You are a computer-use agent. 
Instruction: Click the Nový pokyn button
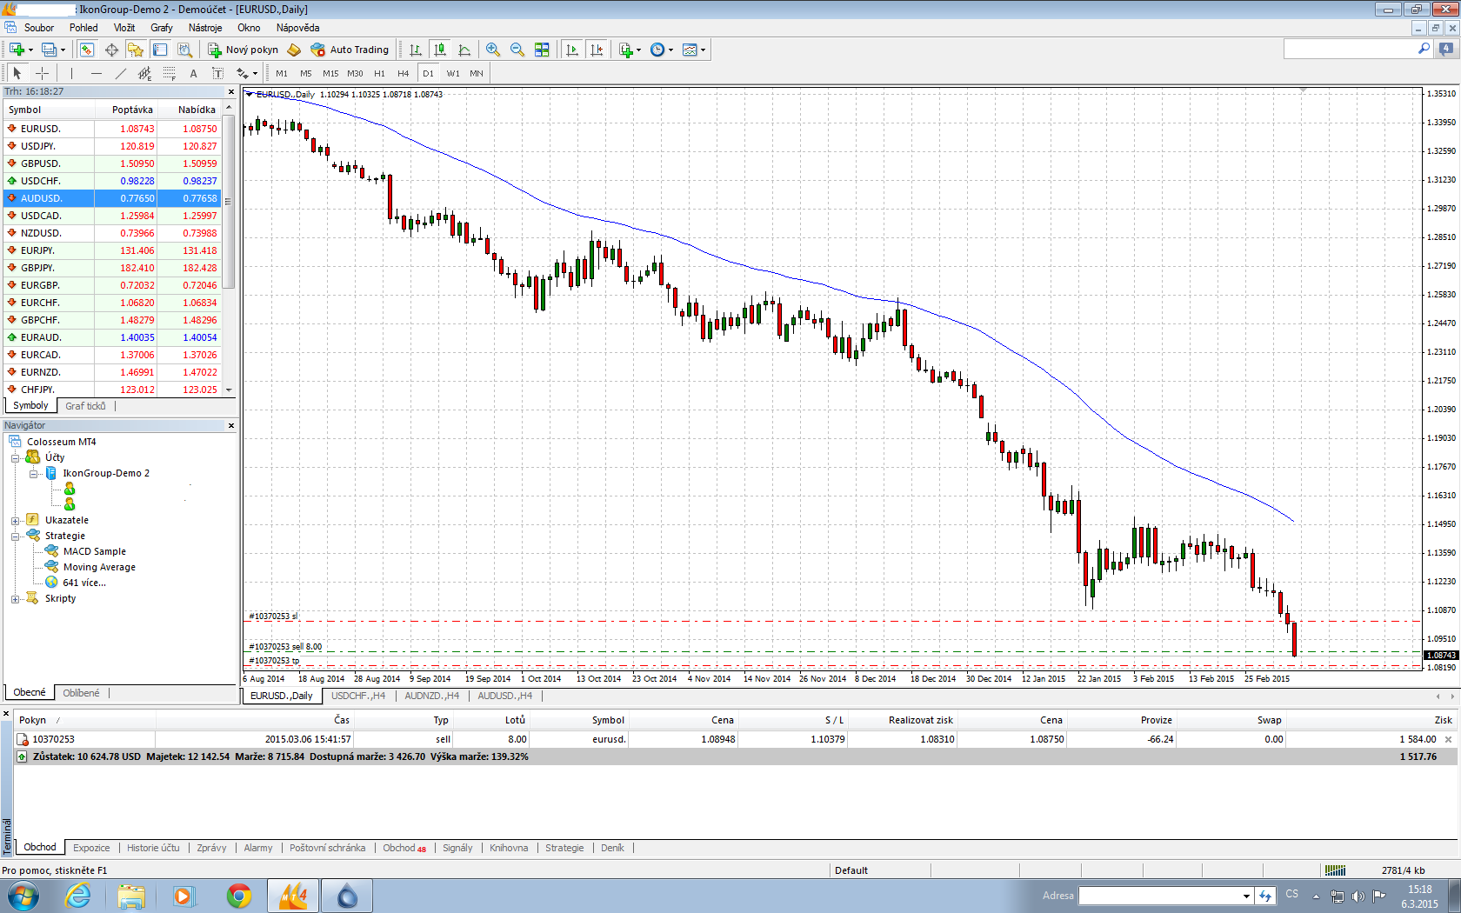[x=243, y=50]
